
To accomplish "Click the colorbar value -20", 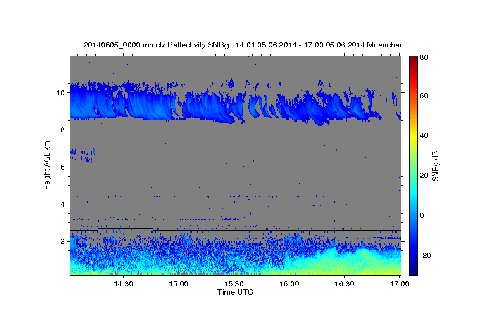I will click(425, 255).
